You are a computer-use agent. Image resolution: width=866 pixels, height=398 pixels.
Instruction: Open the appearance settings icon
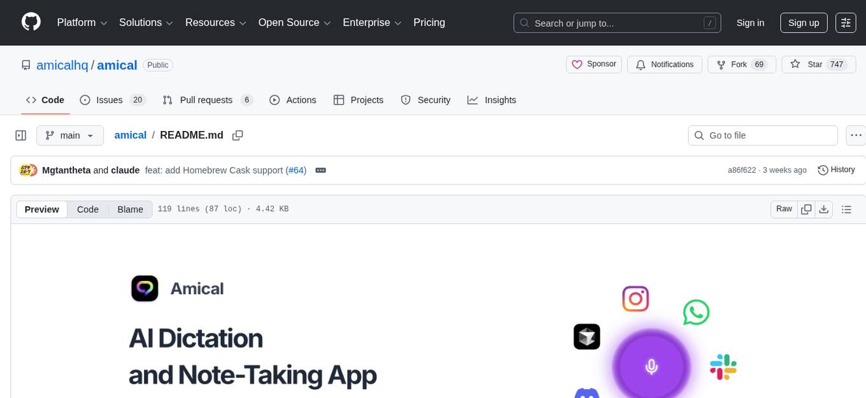pos(846,23)
